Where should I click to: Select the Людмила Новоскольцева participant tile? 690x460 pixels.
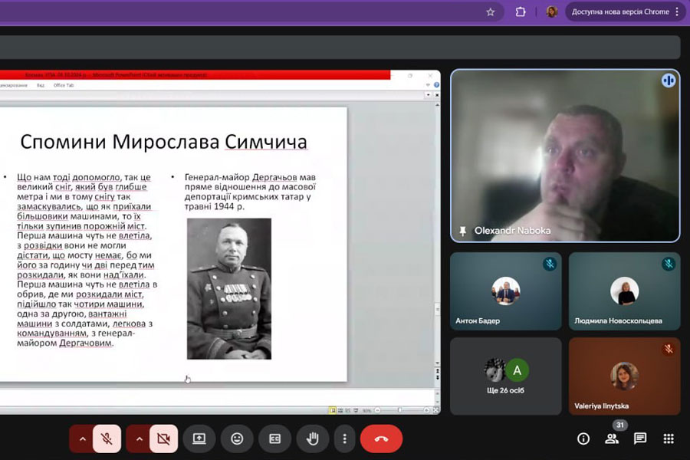tap(624, 291)
